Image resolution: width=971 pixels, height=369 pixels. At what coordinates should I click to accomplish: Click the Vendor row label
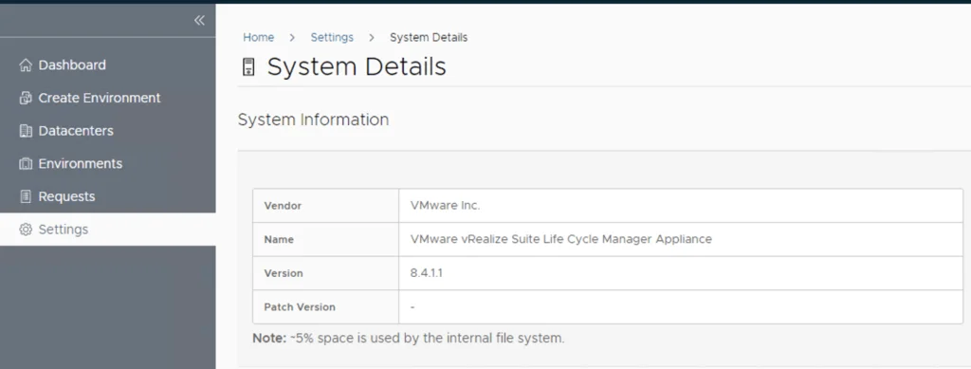(x=283, y=206)
